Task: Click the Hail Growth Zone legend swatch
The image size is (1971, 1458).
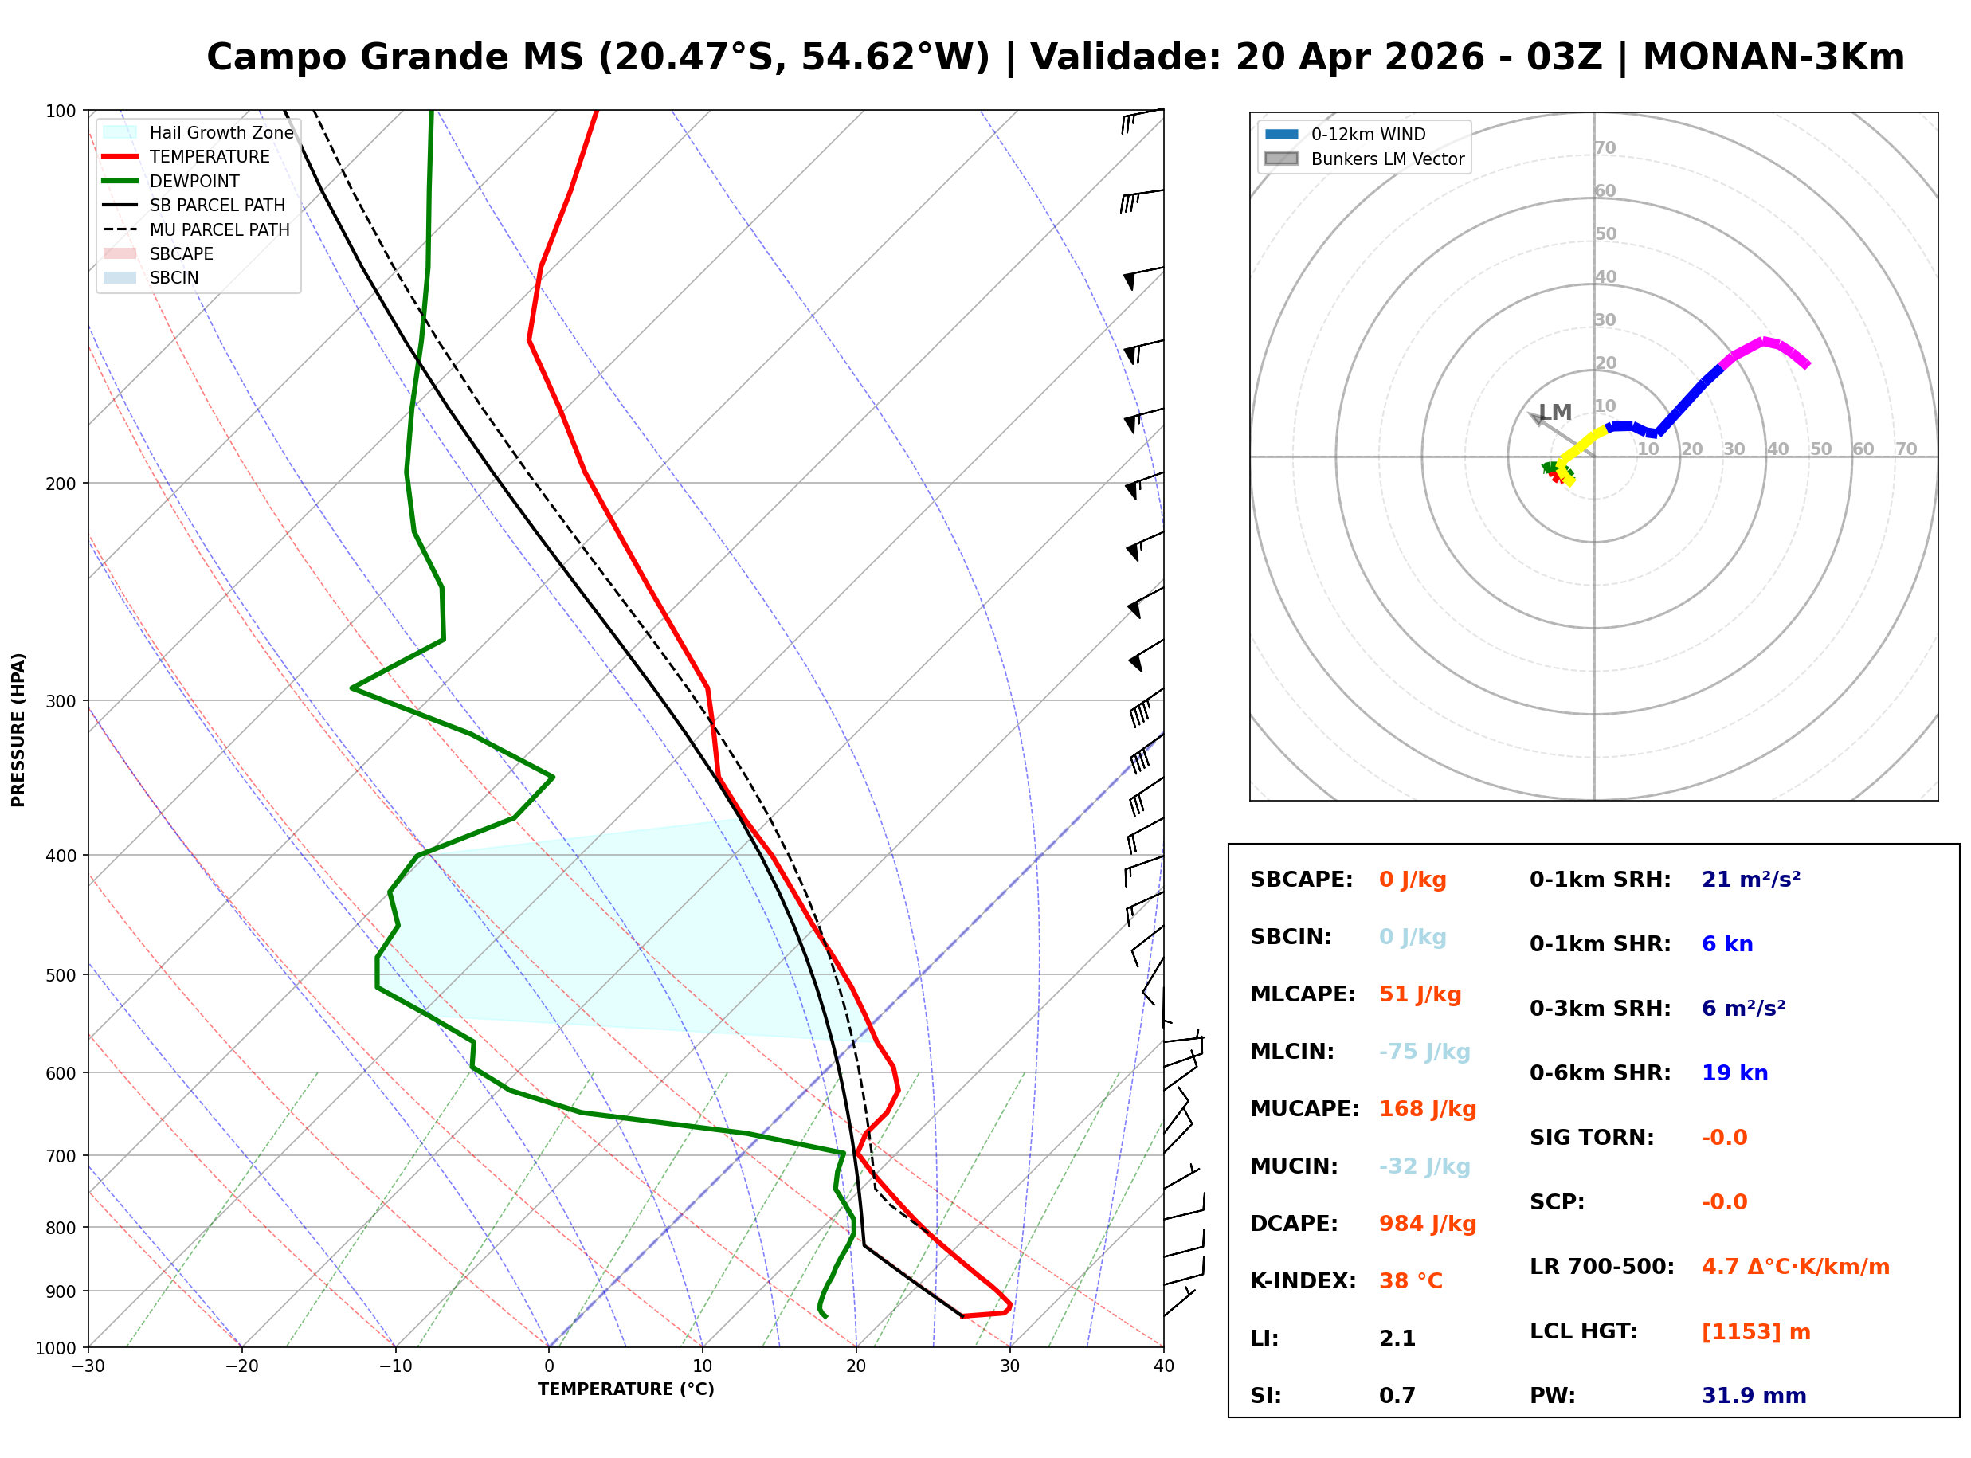Action: click(x=120, y=132)
